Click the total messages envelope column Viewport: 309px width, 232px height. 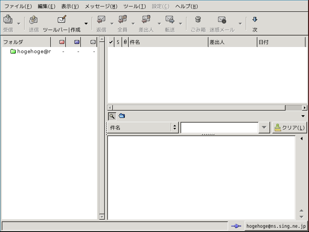(89, 42)
